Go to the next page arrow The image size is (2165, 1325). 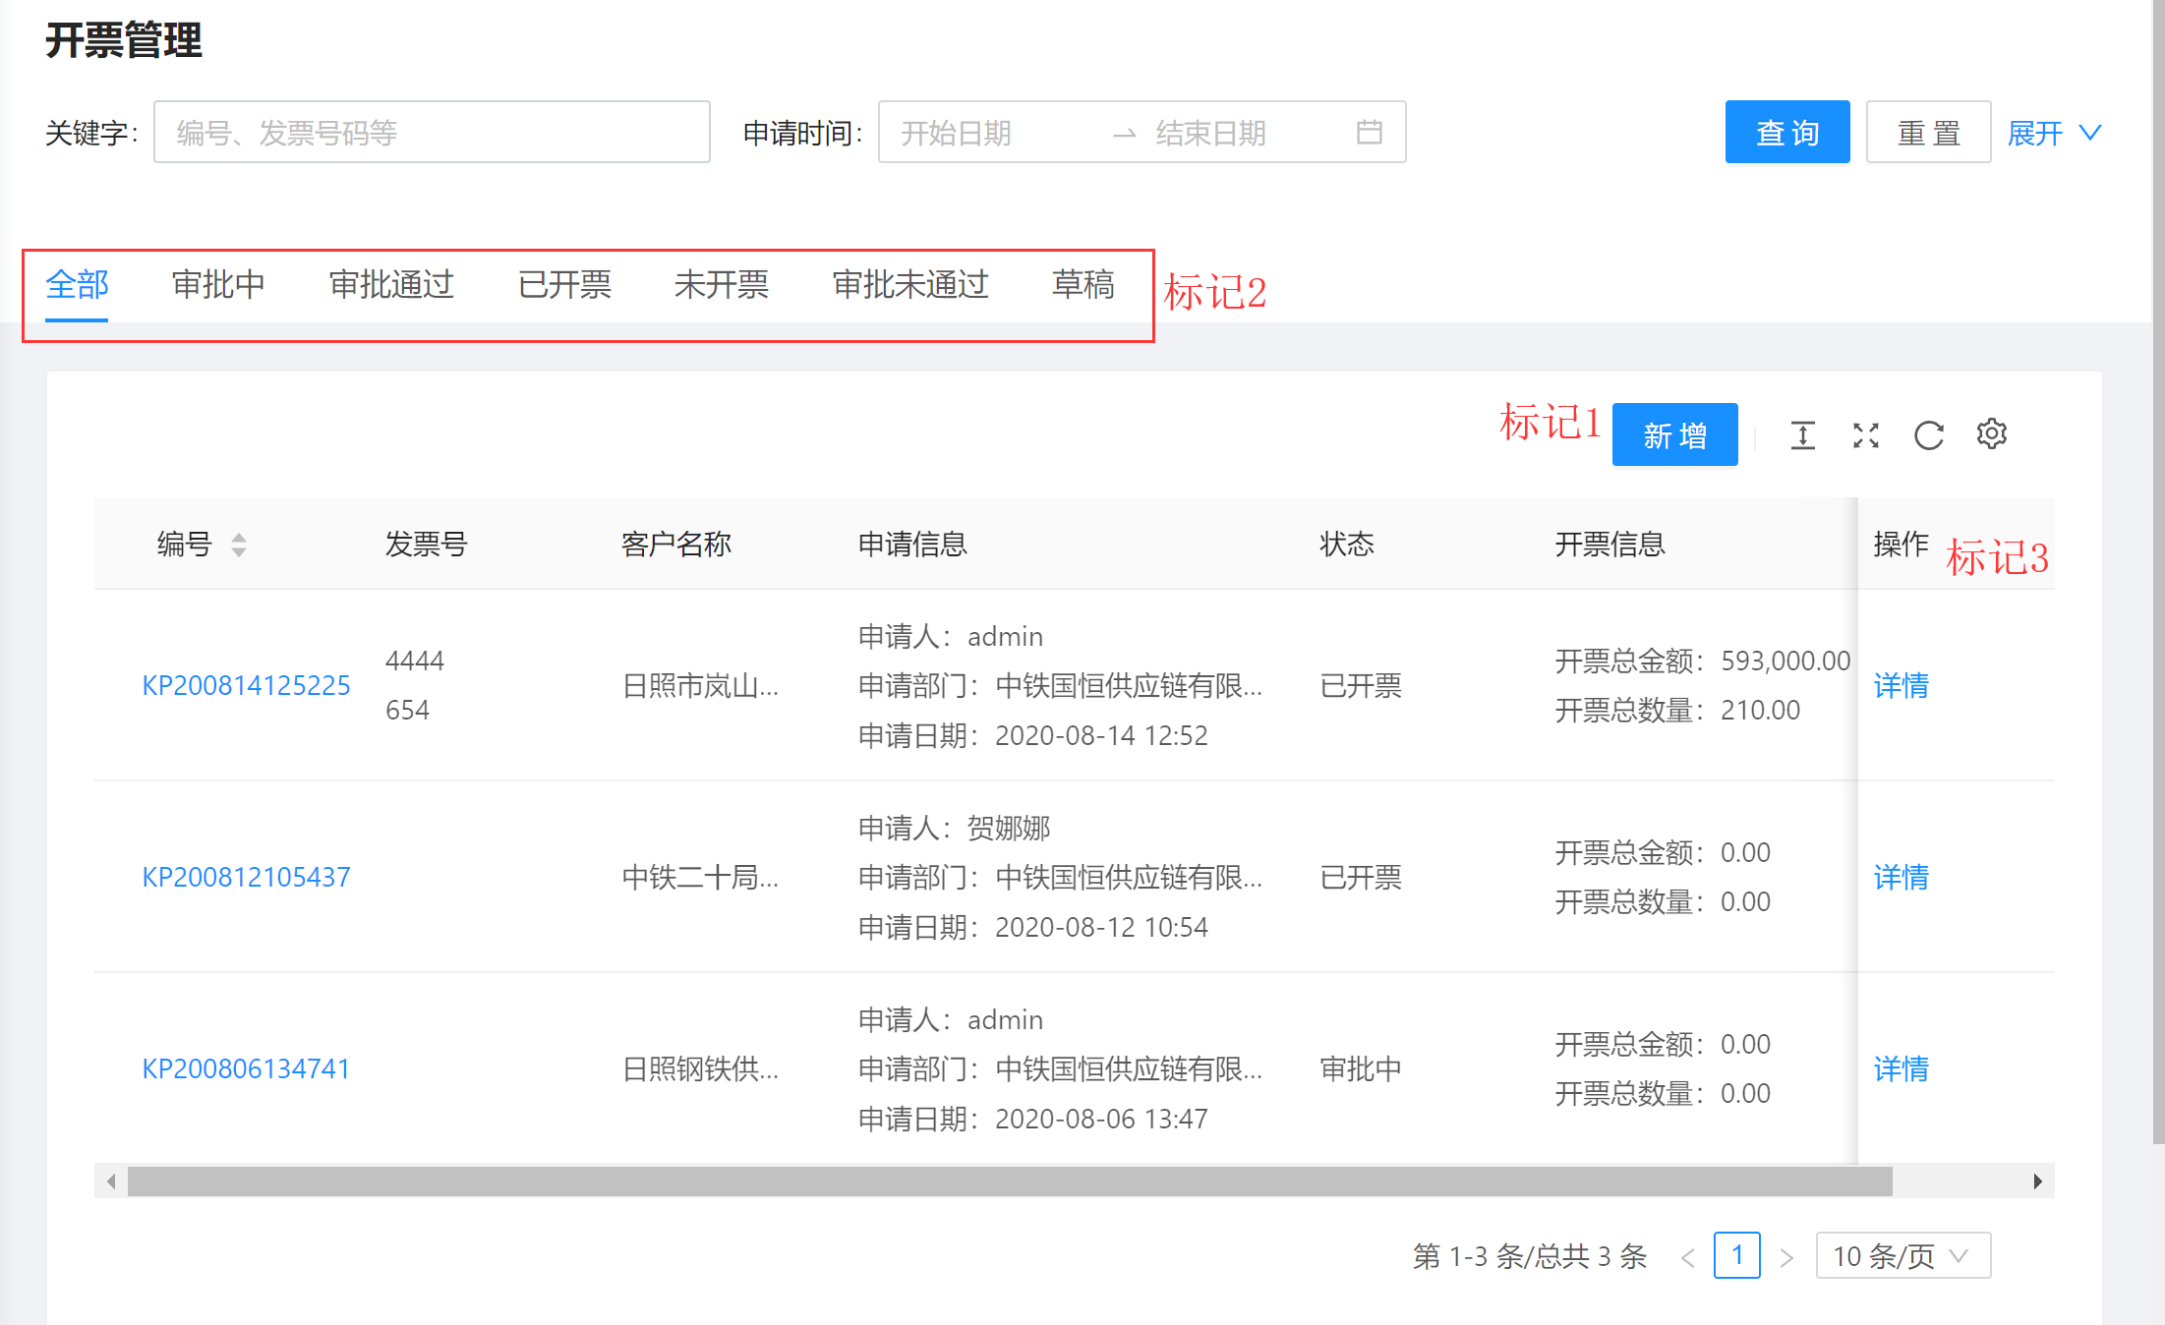pos(1786,1256)
